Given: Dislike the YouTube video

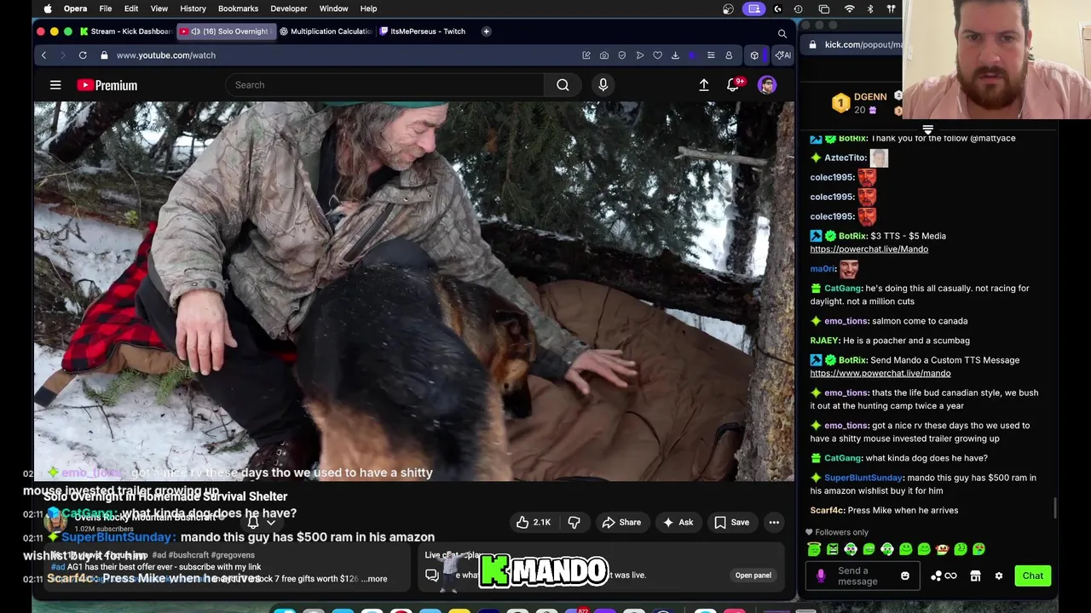Looking at the screenshot, I should point(574,523).
